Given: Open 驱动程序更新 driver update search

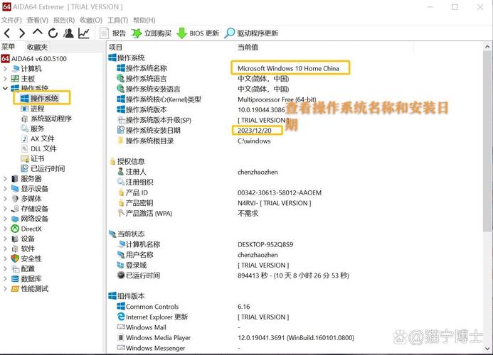Looking at the screenshot, I should click(x=251, y=33).
